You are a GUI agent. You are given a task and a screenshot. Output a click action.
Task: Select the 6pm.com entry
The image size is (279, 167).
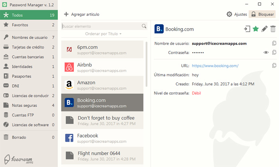(x=102, y=50)
